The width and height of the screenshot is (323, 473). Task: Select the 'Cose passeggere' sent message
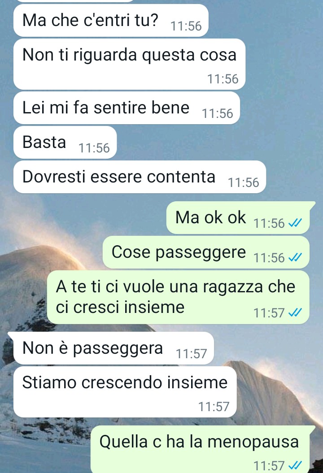click(x=206, y=252)
